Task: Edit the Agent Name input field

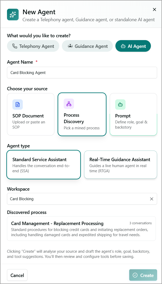Action: click(82, 73)
